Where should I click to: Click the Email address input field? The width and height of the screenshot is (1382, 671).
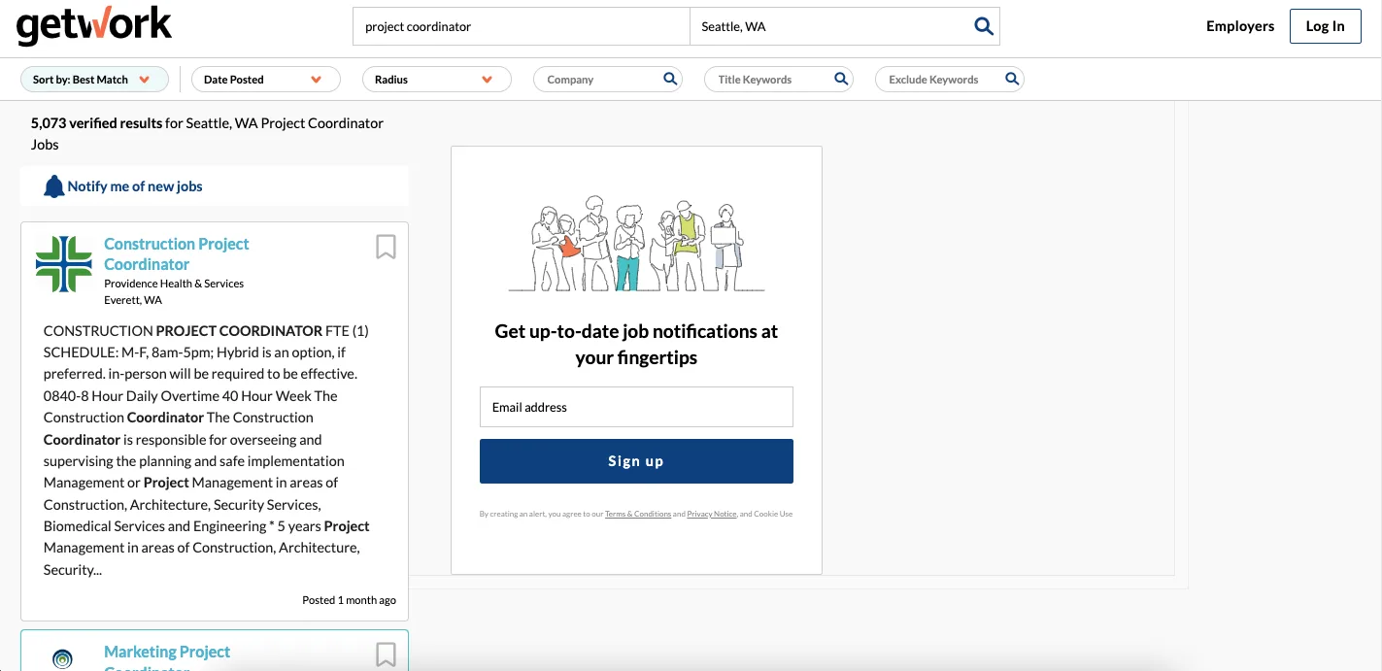(635, 407)
